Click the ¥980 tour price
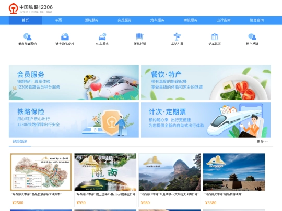Screen dimensions: 282x211 point(145,203)
